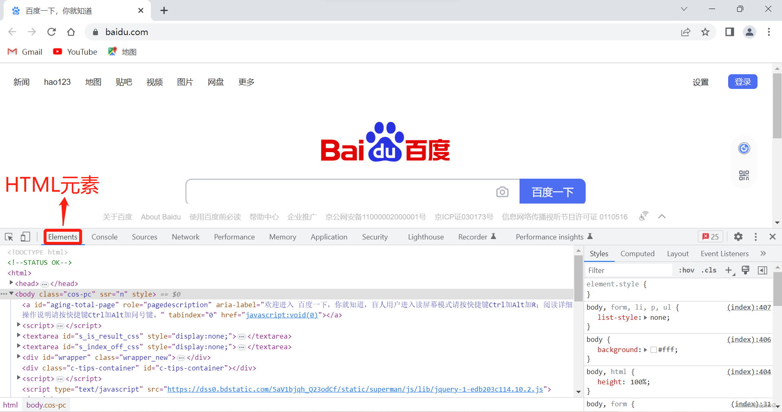Click the 25 errors badge

click(711, 237)
